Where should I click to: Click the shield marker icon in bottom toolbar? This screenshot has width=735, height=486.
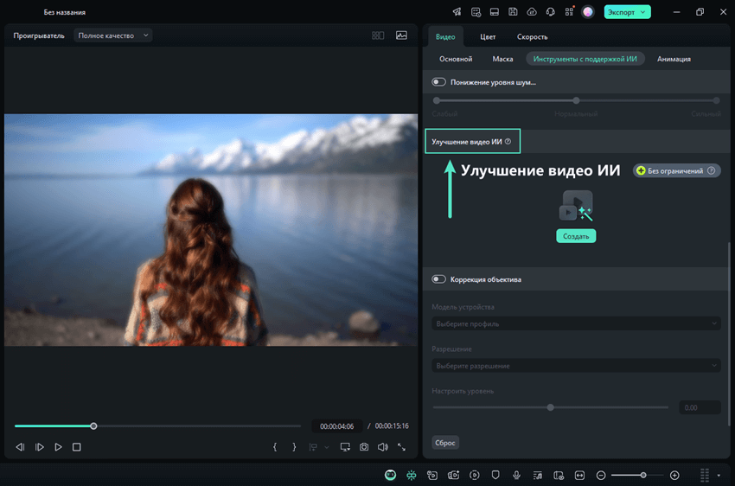click(495, 475)
